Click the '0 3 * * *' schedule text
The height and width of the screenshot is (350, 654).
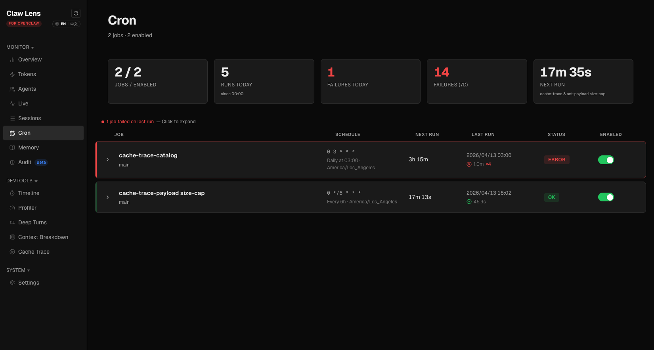pos(341,152)
